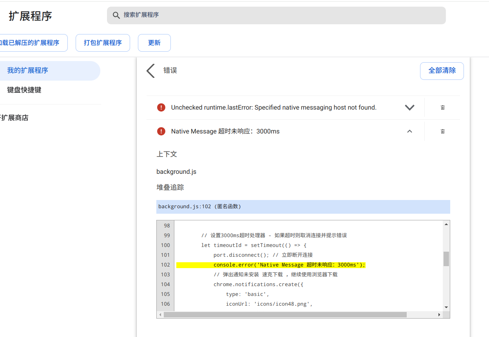The height and width of the screenshot is (337, 489).
Task: Click line number 102 in the gutter
Action: tap(165, 265)
